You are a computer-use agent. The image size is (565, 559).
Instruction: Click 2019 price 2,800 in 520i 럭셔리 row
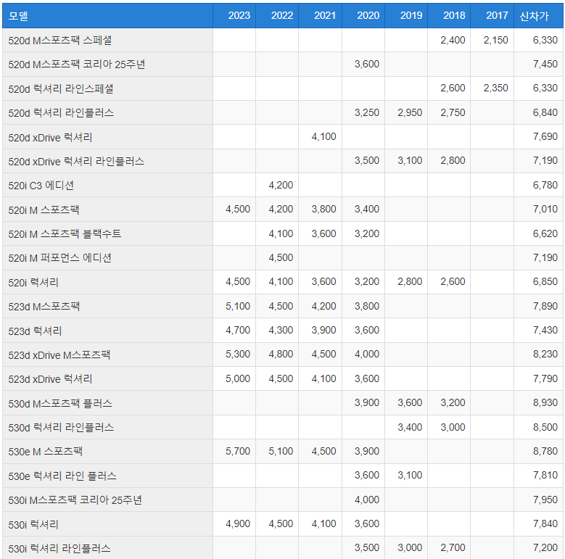(x=410, y=281)
